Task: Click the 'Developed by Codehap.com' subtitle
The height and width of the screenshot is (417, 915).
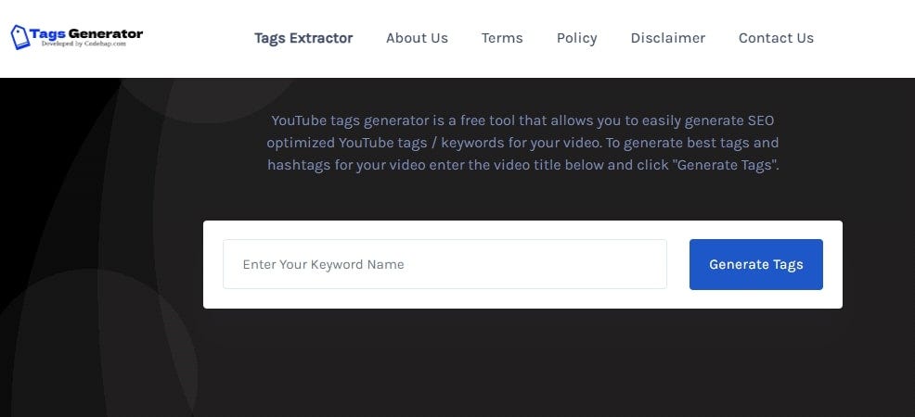Action: (84, 44)
